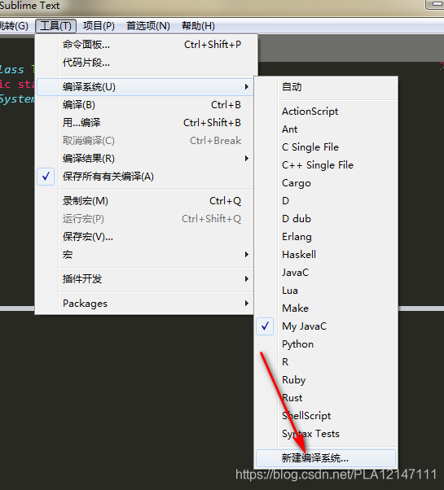
Task: Select Ant build system
Action: tap(326, 129)
